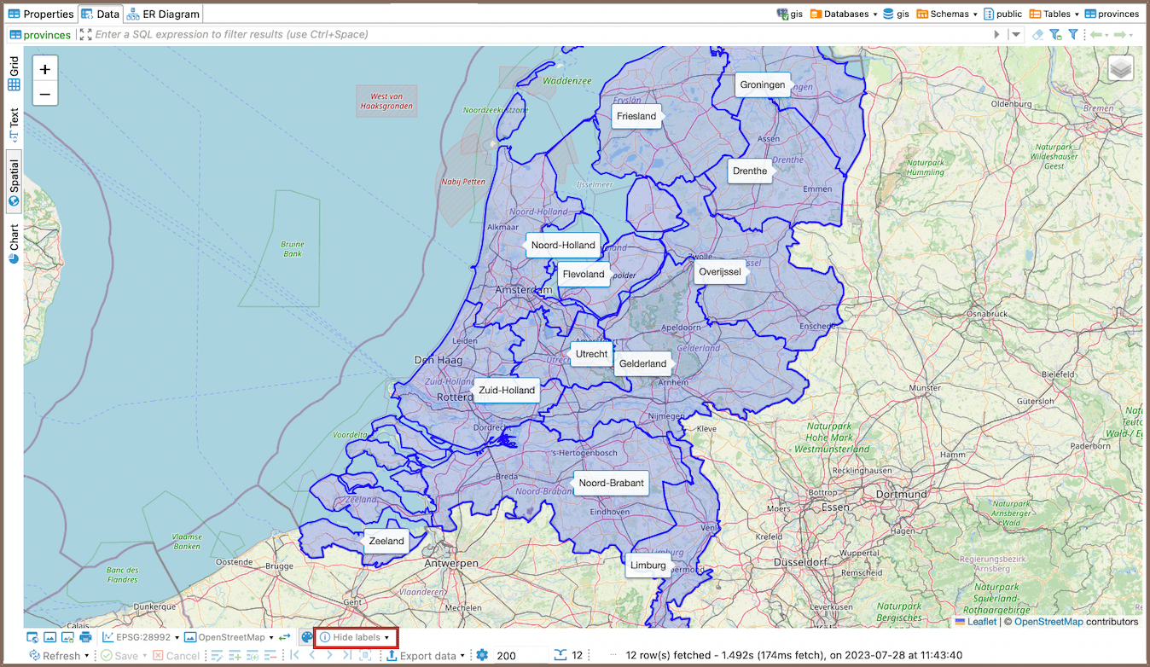Open the map color palette picker
The image size is (1150, 667).
(x=307, y=637)
